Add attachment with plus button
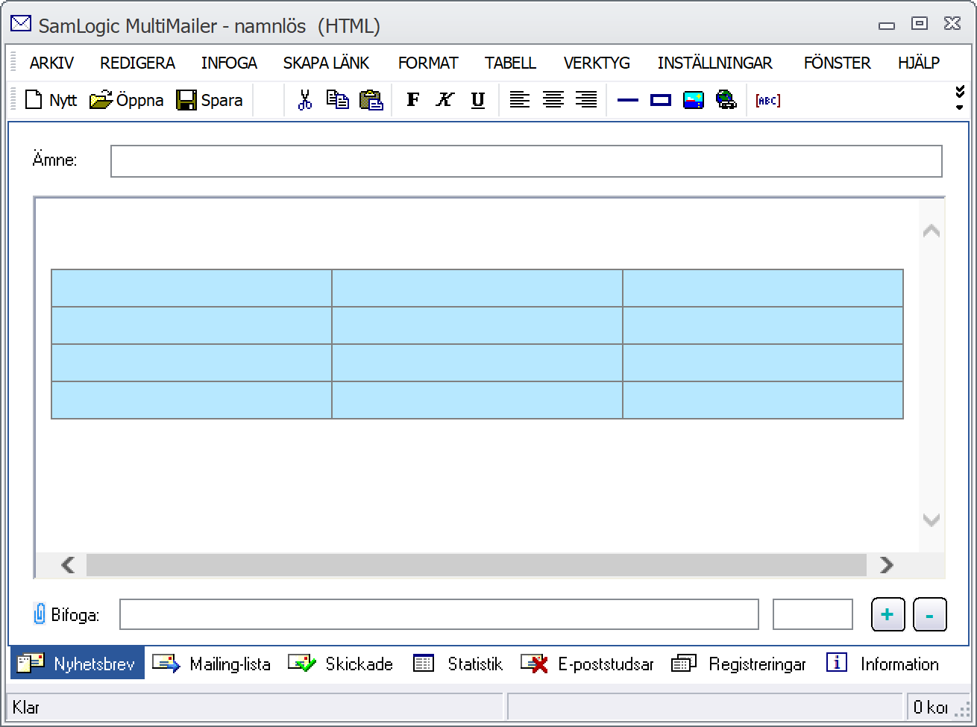Viewport: 977px width, 727px height. coord(888,614)
